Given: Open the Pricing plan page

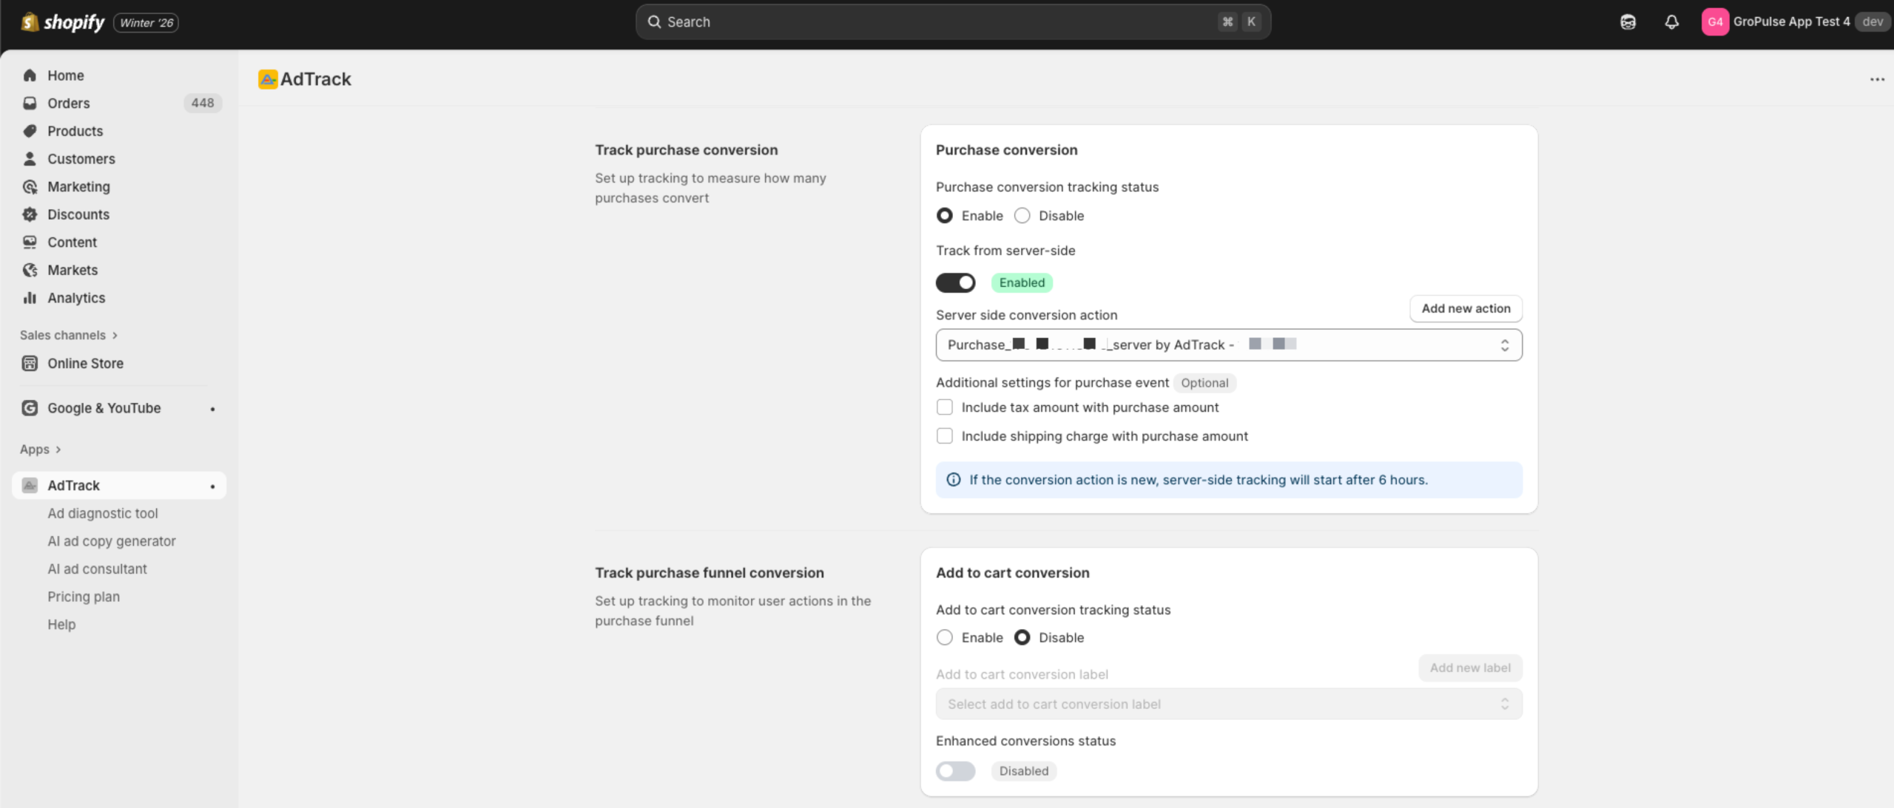Looking at the screenshot, I should point(84,597).
